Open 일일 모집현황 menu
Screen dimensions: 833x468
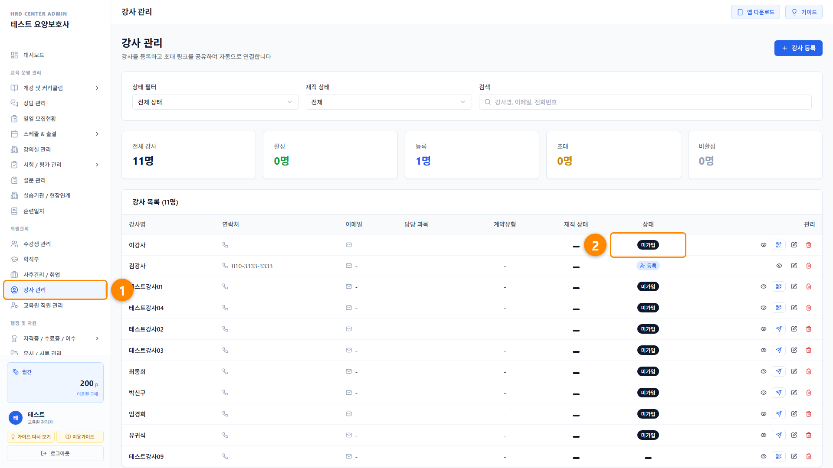55,119
